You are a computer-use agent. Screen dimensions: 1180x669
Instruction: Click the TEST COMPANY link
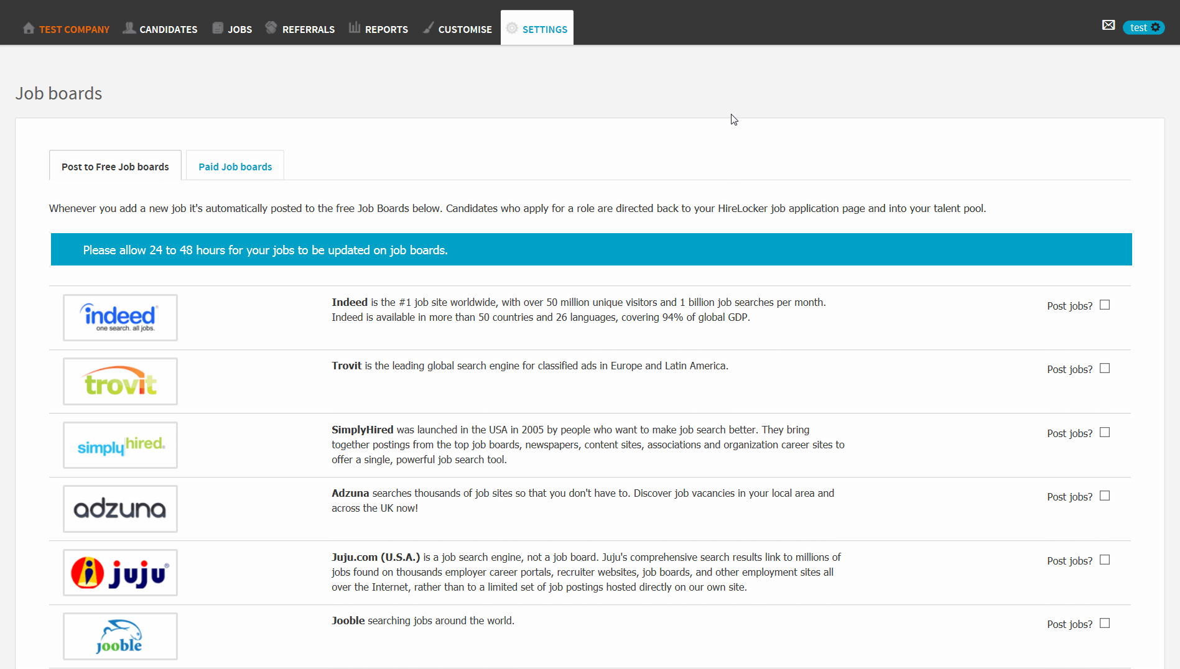[x=74, y=29]
